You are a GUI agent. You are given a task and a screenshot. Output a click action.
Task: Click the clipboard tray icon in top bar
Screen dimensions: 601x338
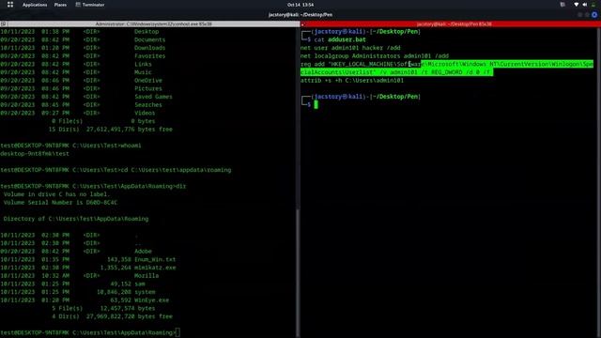pyautogui.click(x=562, y=5)
